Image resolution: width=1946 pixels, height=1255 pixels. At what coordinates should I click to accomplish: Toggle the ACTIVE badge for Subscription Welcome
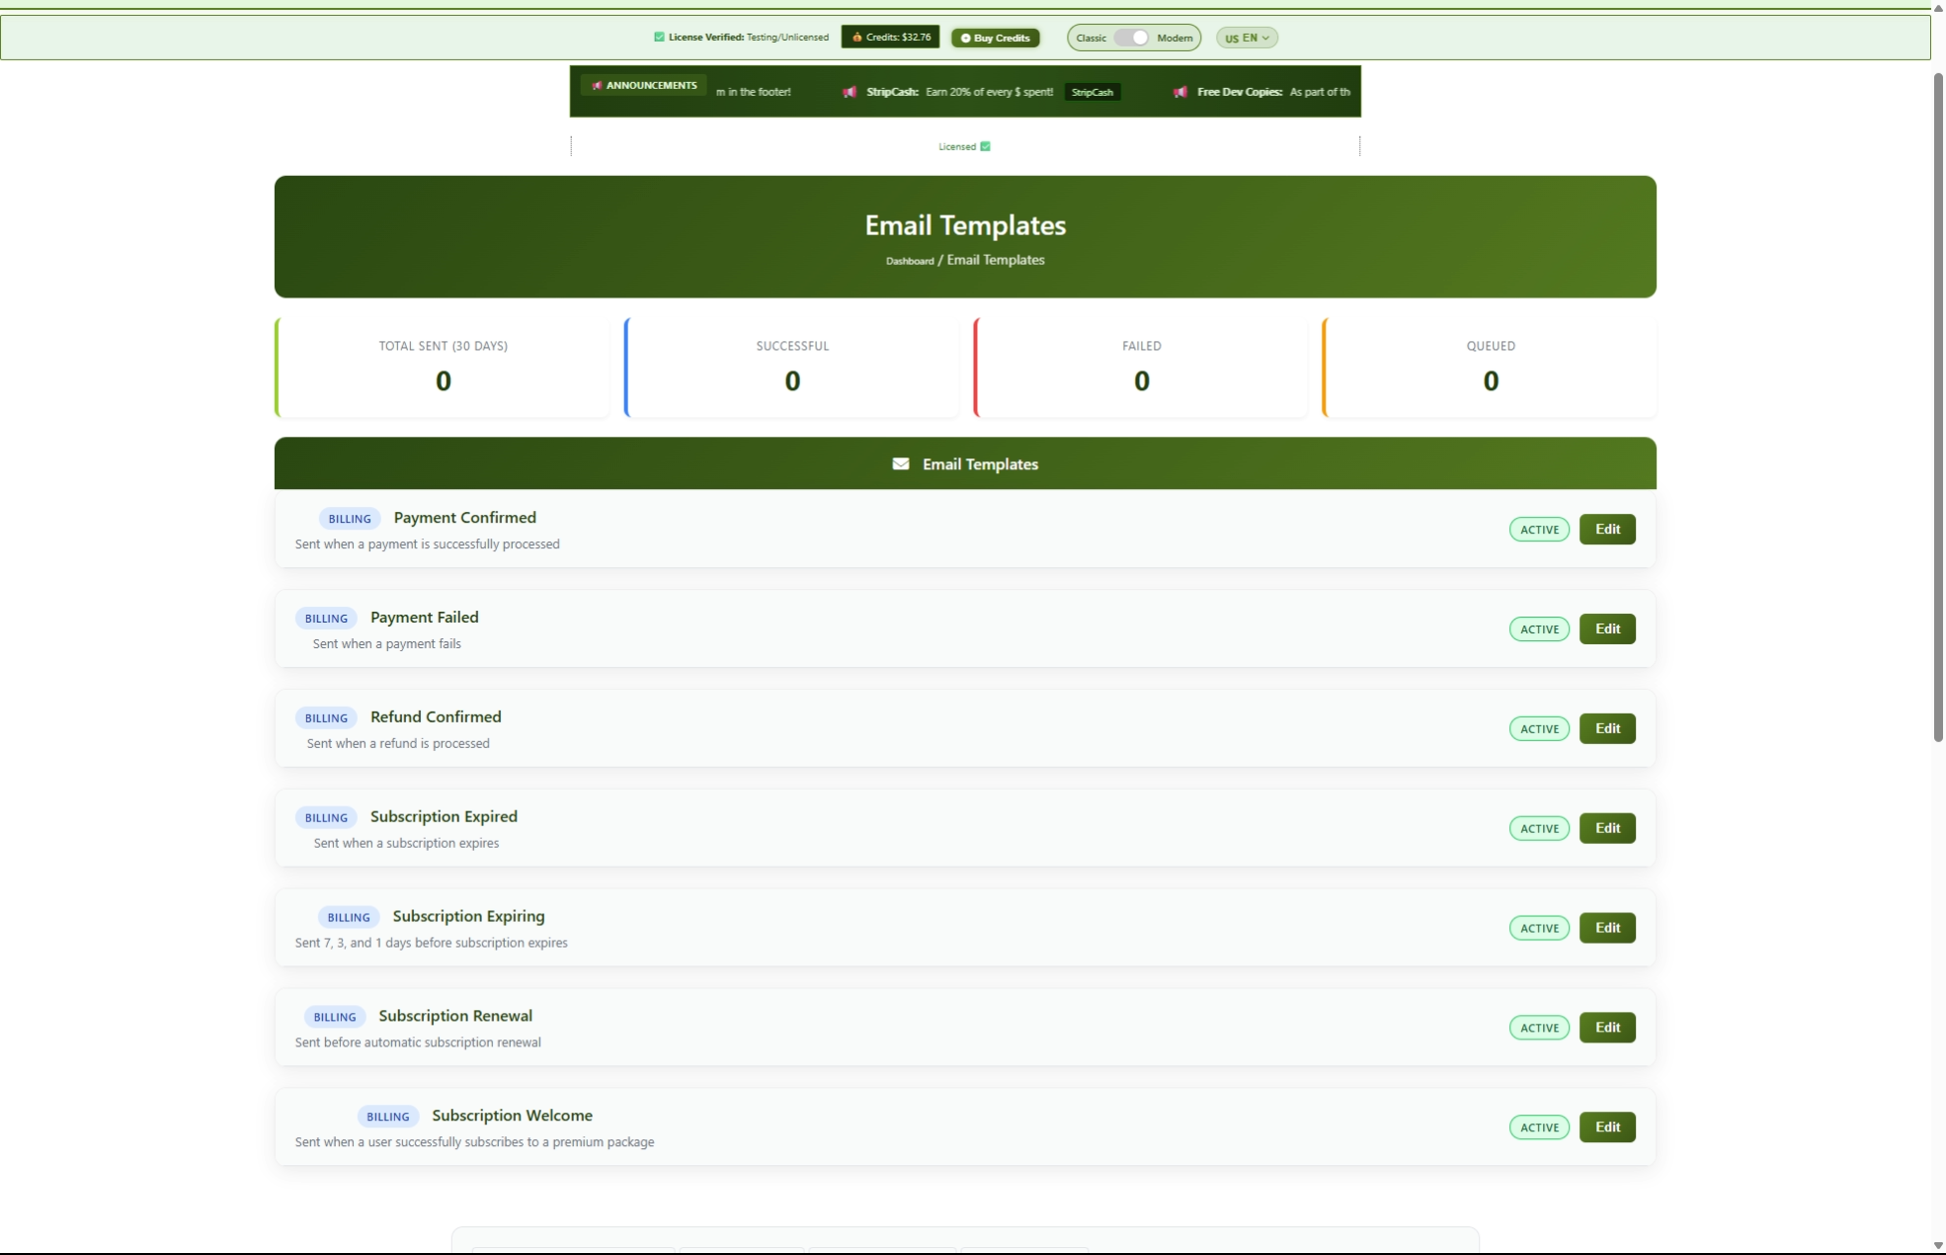click(x=1539, y=1128)
